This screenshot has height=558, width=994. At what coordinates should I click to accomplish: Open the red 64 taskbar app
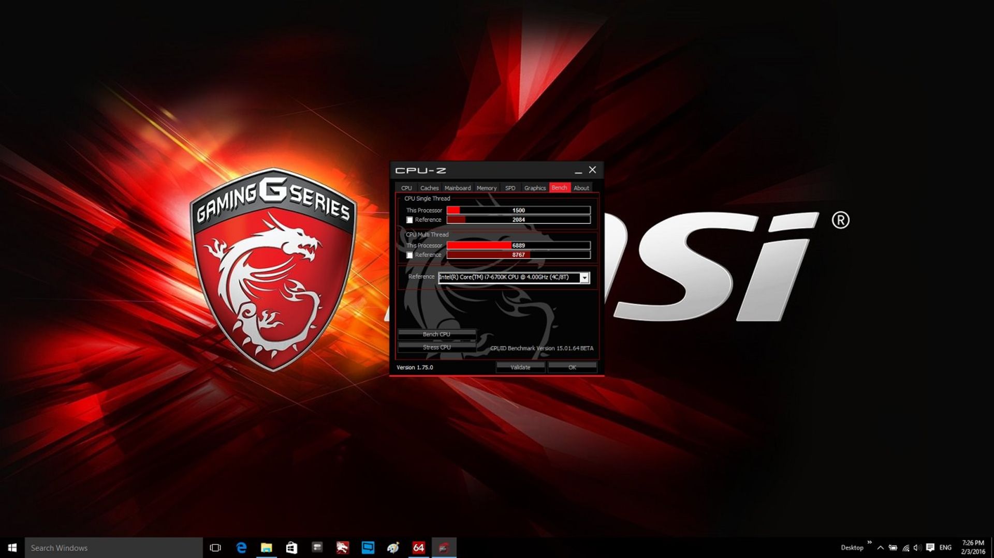pos(418,548)
